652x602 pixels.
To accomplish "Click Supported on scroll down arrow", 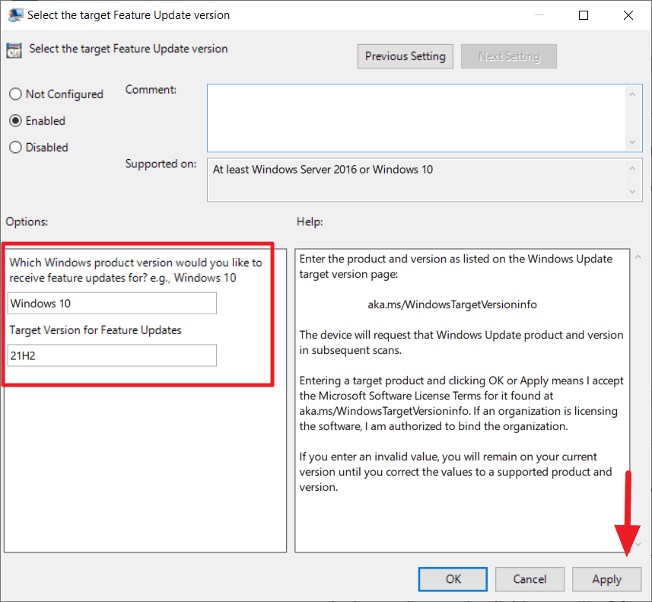I will pos(632,191).
